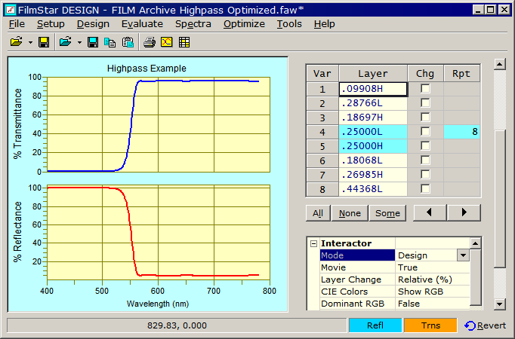This screenshot has width=515, height=339.
Task: Click the right panel scroll down arrow
Action: point(500,304)
